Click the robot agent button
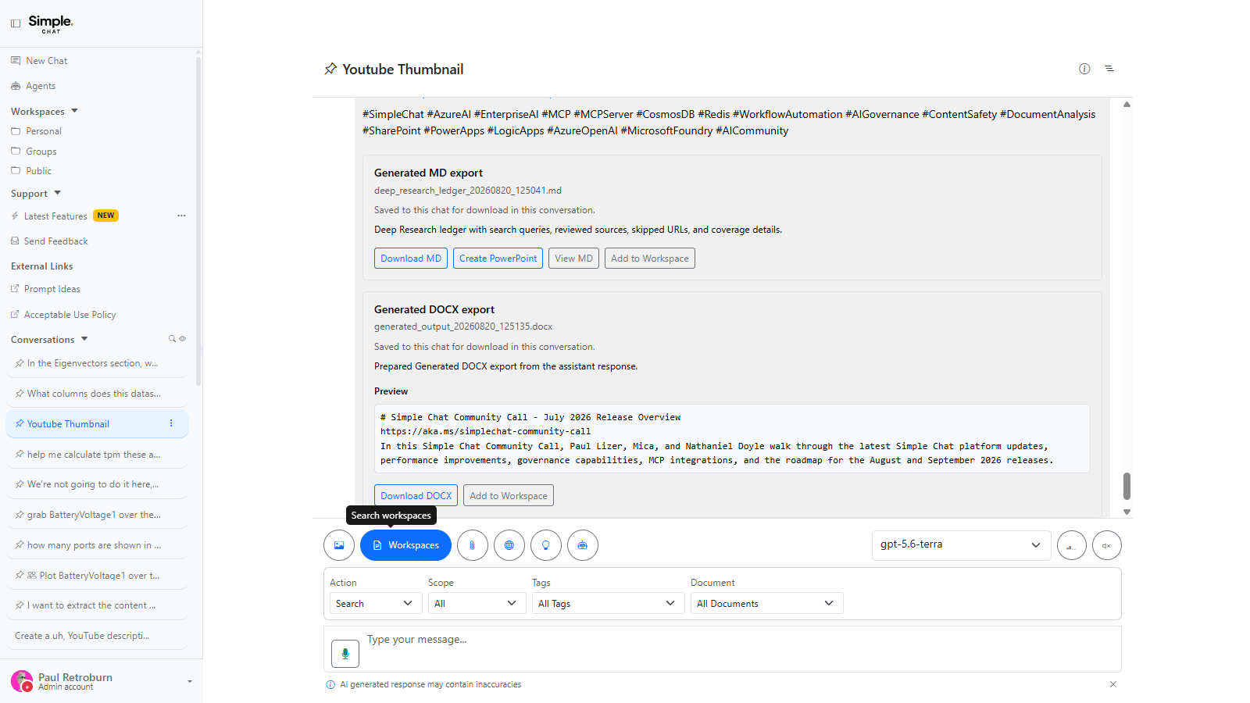 tap(583, 545)
